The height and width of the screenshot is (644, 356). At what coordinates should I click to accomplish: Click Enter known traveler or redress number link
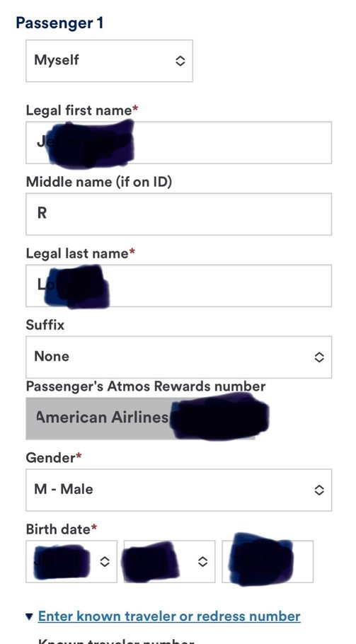(x=169, y=616)
